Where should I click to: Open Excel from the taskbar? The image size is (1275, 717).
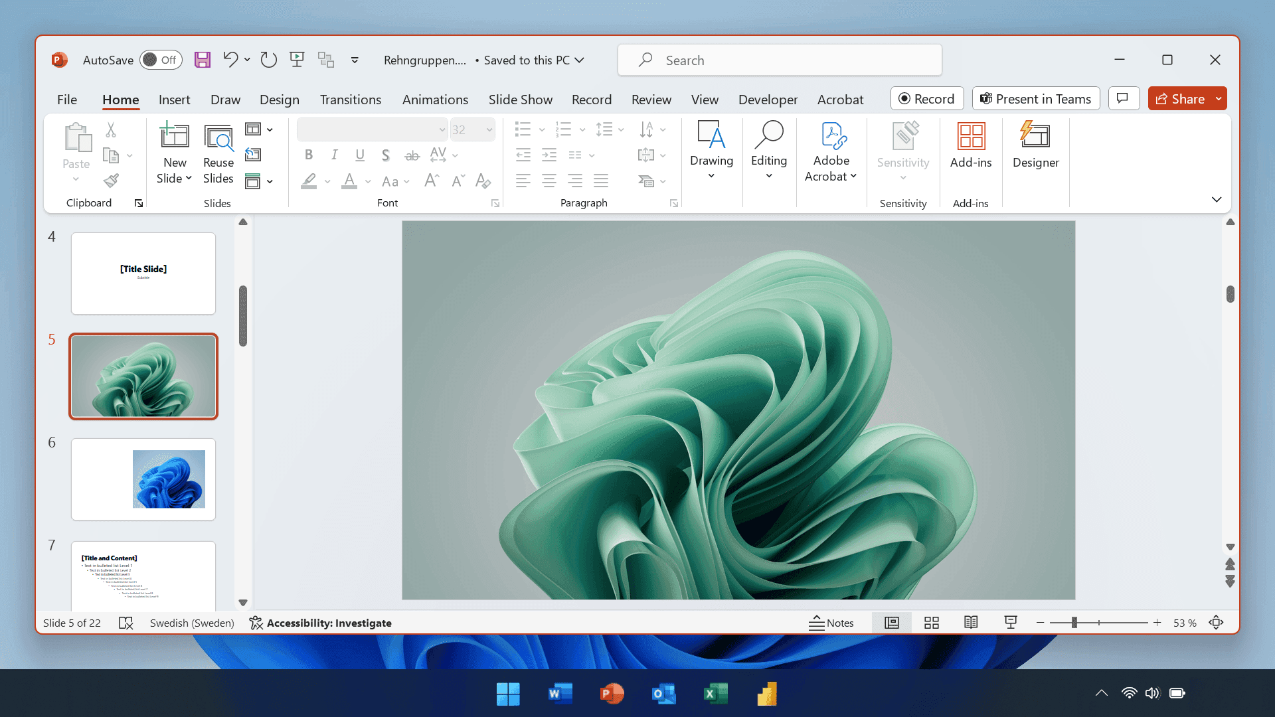click(x=715, y=694)
